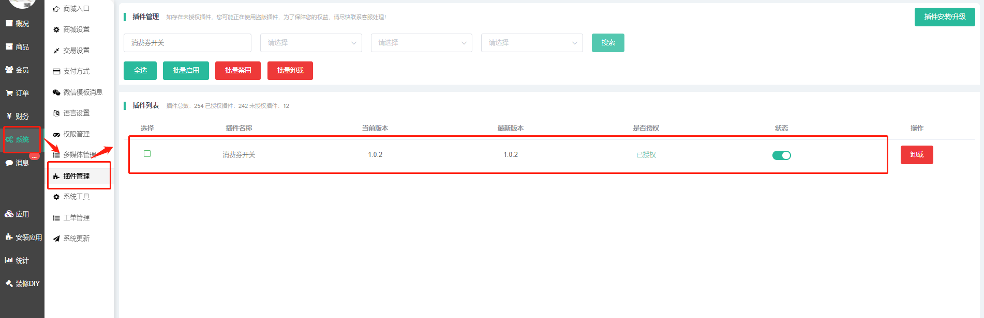Click the 安装应用 puzzle icon
Viewport: 984px width, 318px height.
pyautogui.click(x=9, y=237)
